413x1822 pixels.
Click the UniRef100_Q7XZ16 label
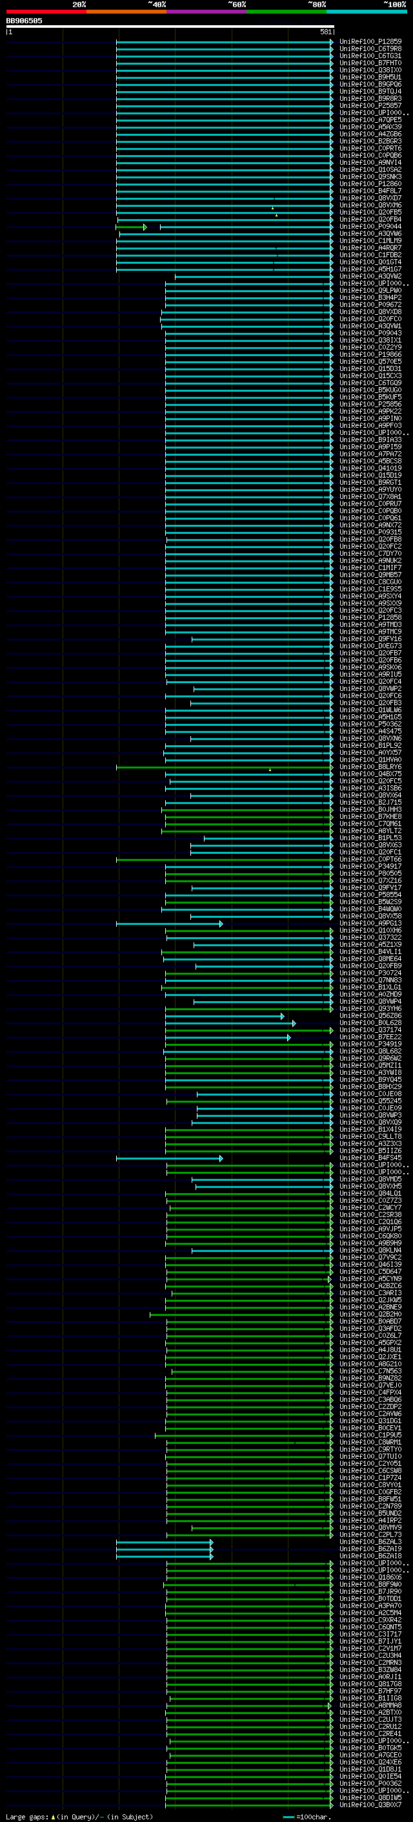pyautogui.click(x=370, y=880)
